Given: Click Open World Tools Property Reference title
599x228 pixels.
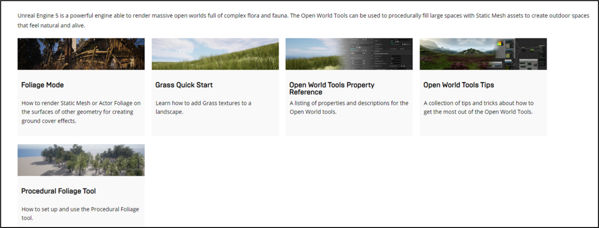Looking at the screenshot, I should pyautogui.click(x=332, y=89).
